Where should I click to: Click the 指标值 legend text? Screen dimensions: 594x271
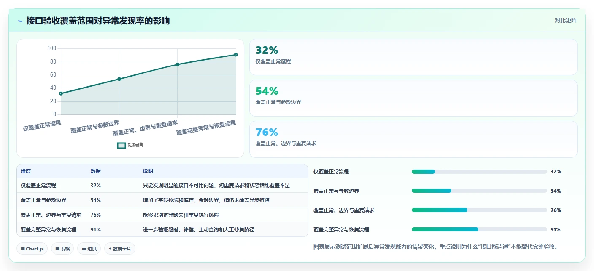135,145
